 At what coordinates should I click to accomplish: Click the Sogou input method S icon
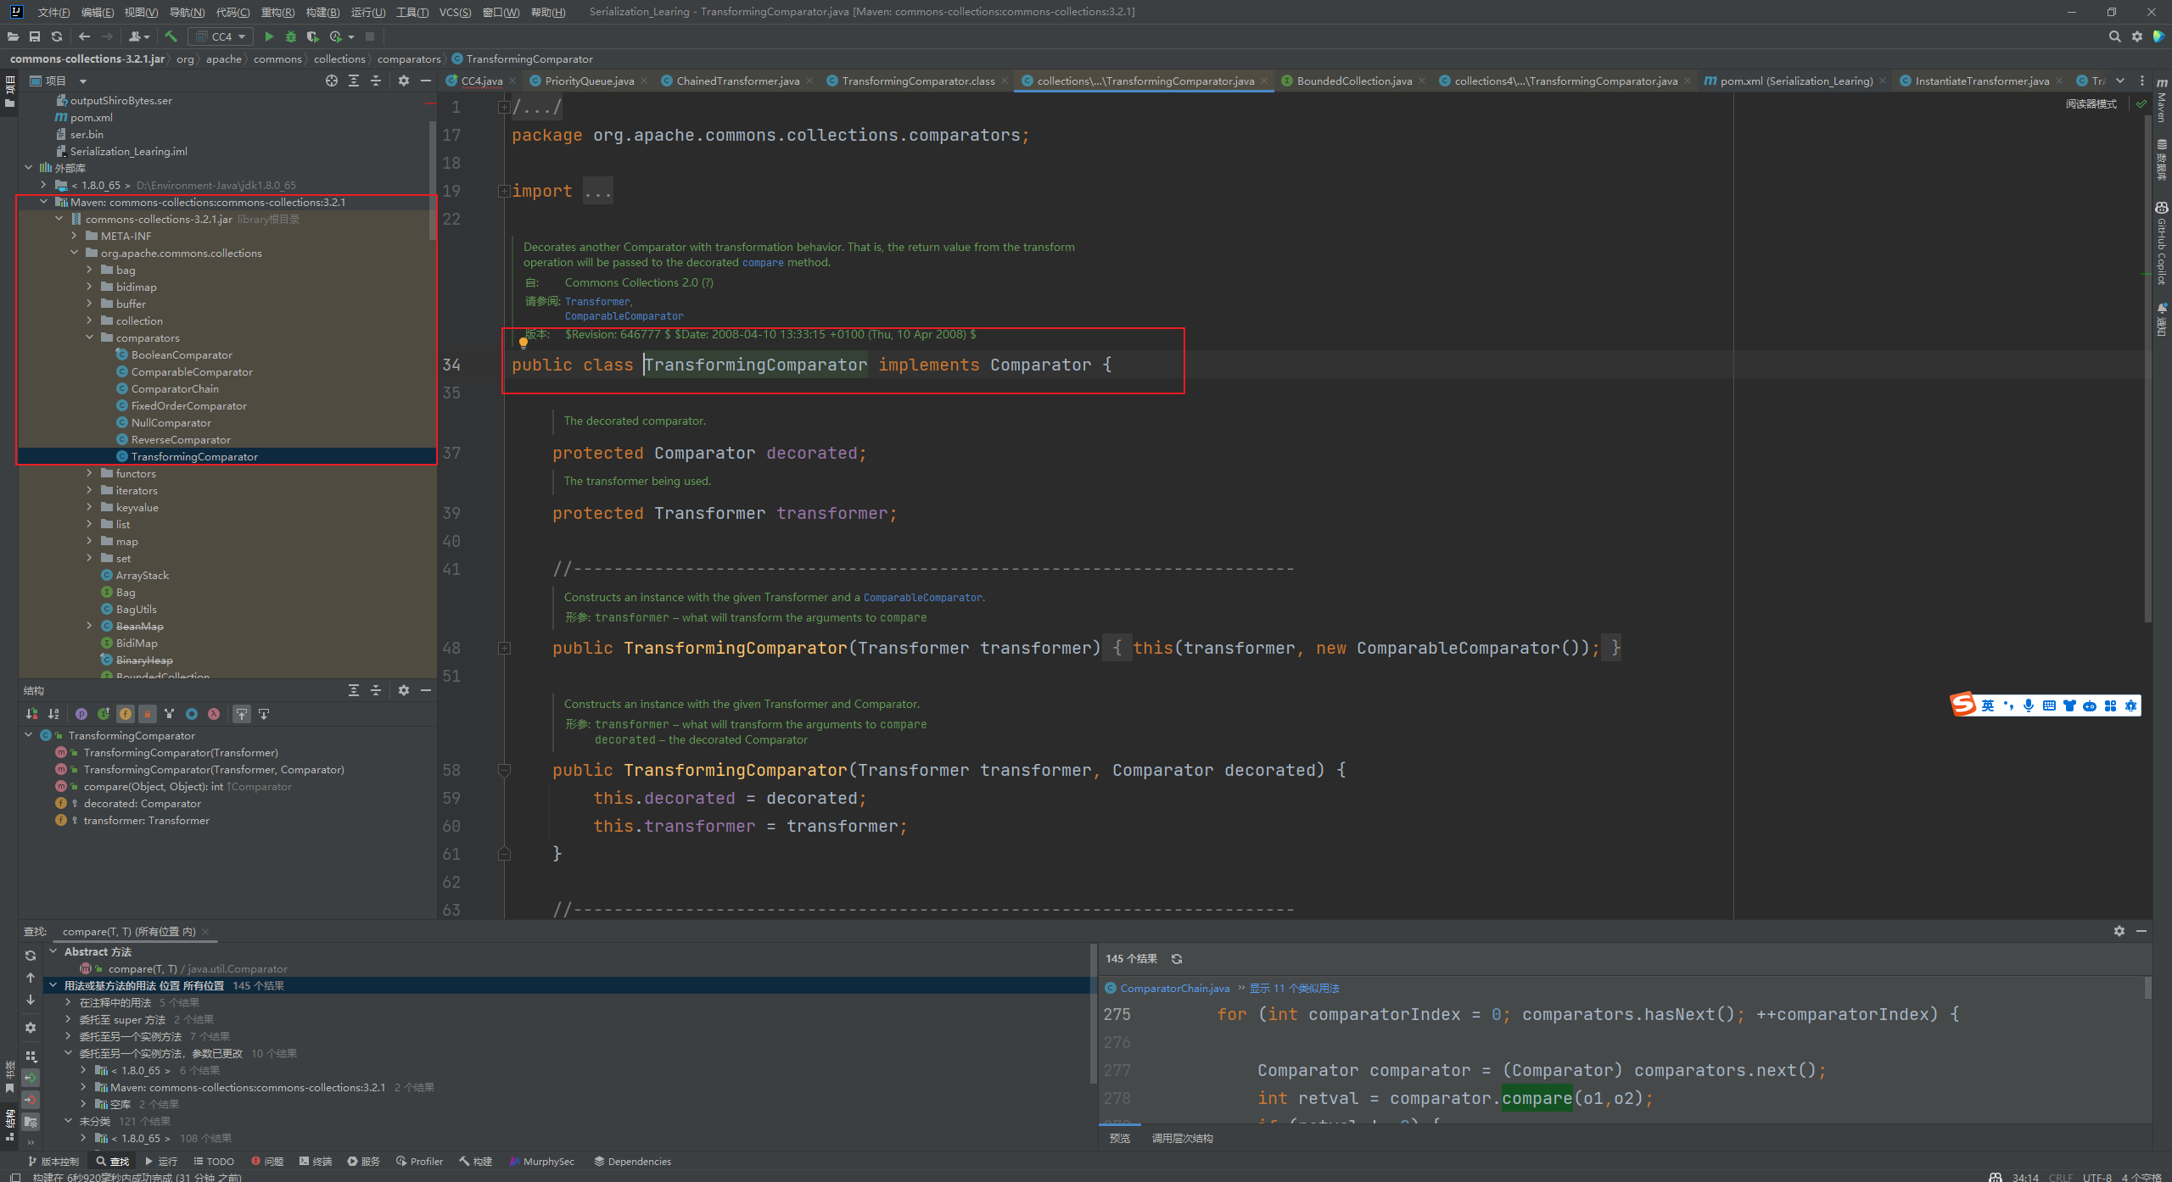pos(1963,705)
